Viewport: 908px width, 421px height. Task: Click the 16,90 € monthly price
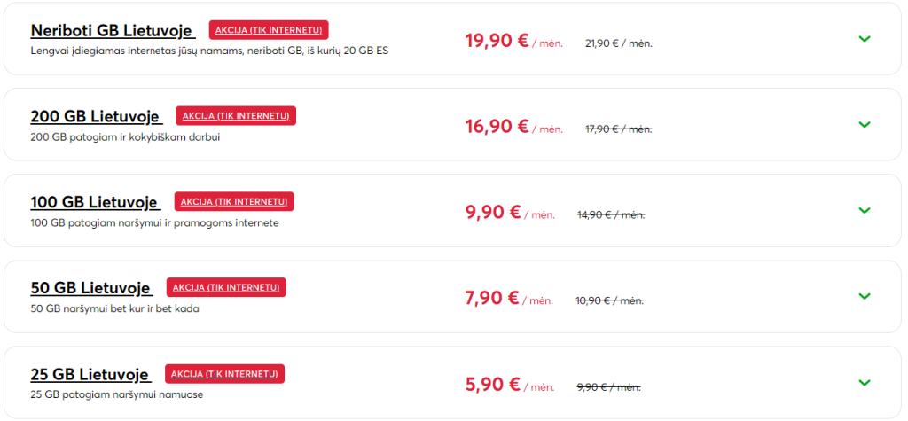point(497,126)
